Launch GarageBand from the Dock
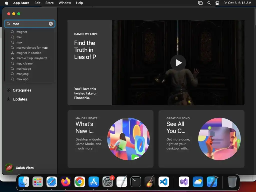This screenshot has height=192, width=256. tap(150, 182)
